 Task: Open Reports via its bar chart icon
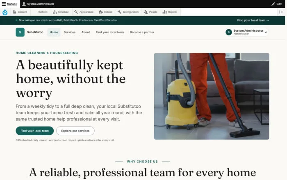(x=164, y=12)
